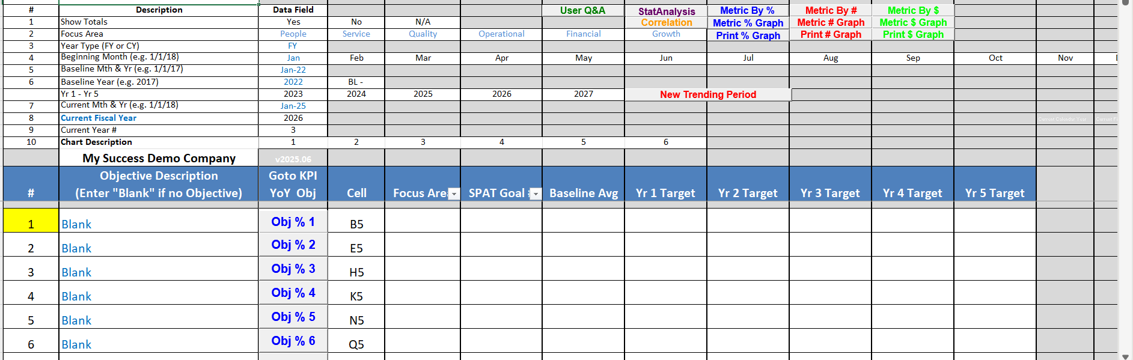Image resolution: width=1133 pixels, height=360 pixels.
Task: Open the SPAT Goal filter dropdown
Action: [536, 194]
